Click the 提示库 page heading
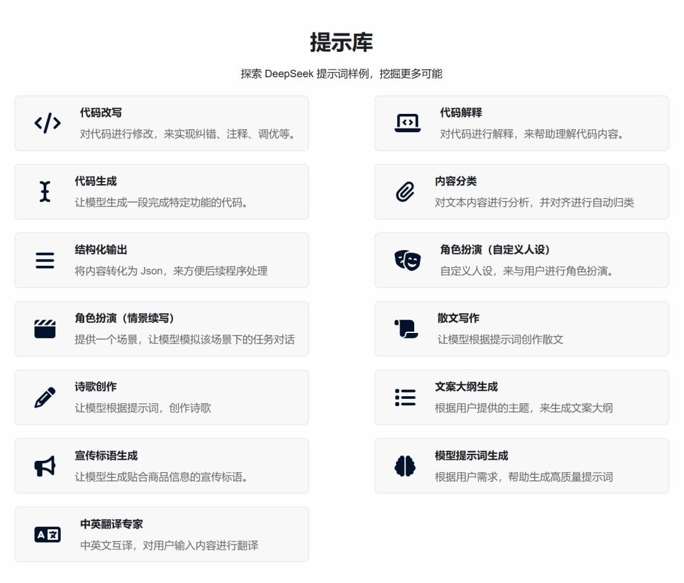This screenshot has height=583, width=684. pyautogui.click(x=341, y=42)
